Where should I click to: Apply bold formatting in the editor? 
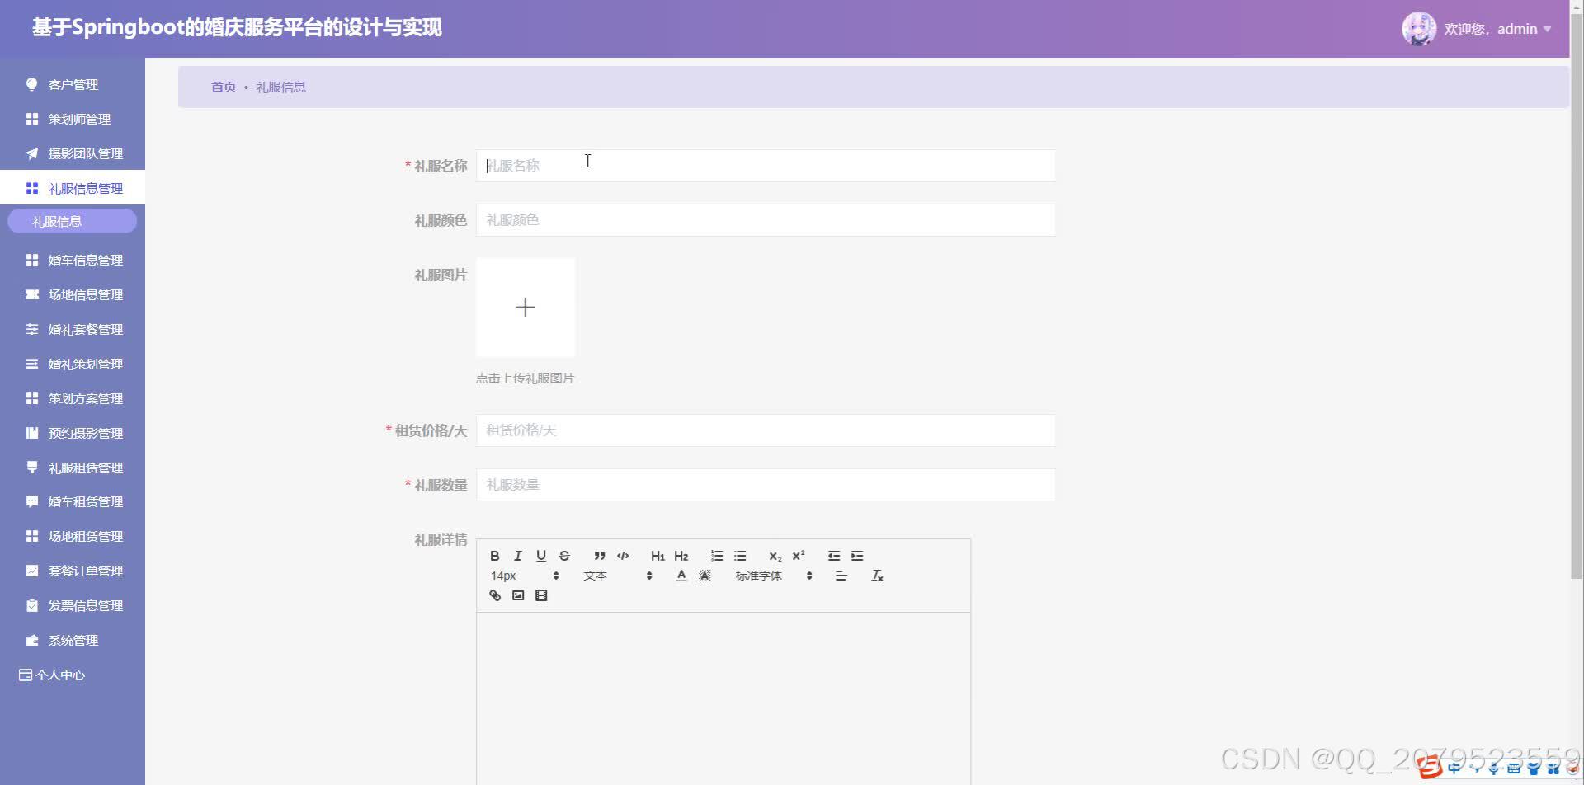(495, 556)
